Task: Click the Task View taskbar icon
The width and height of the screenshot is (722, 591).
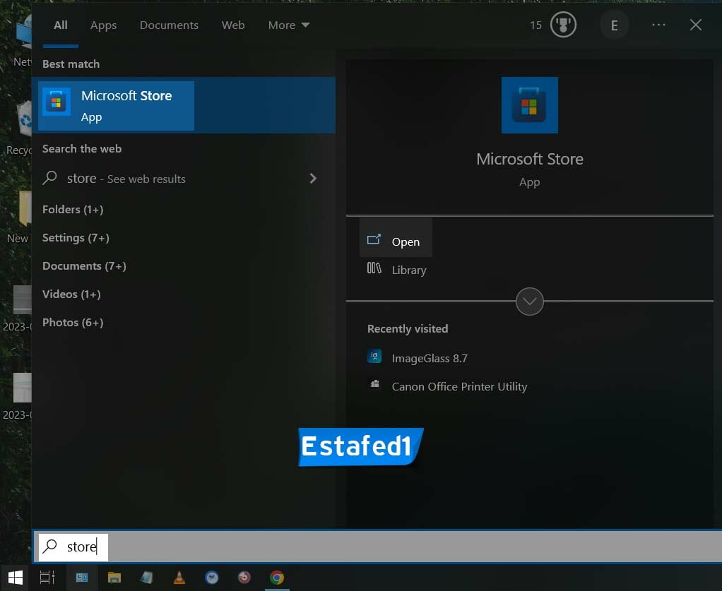Action: point(47,578)
